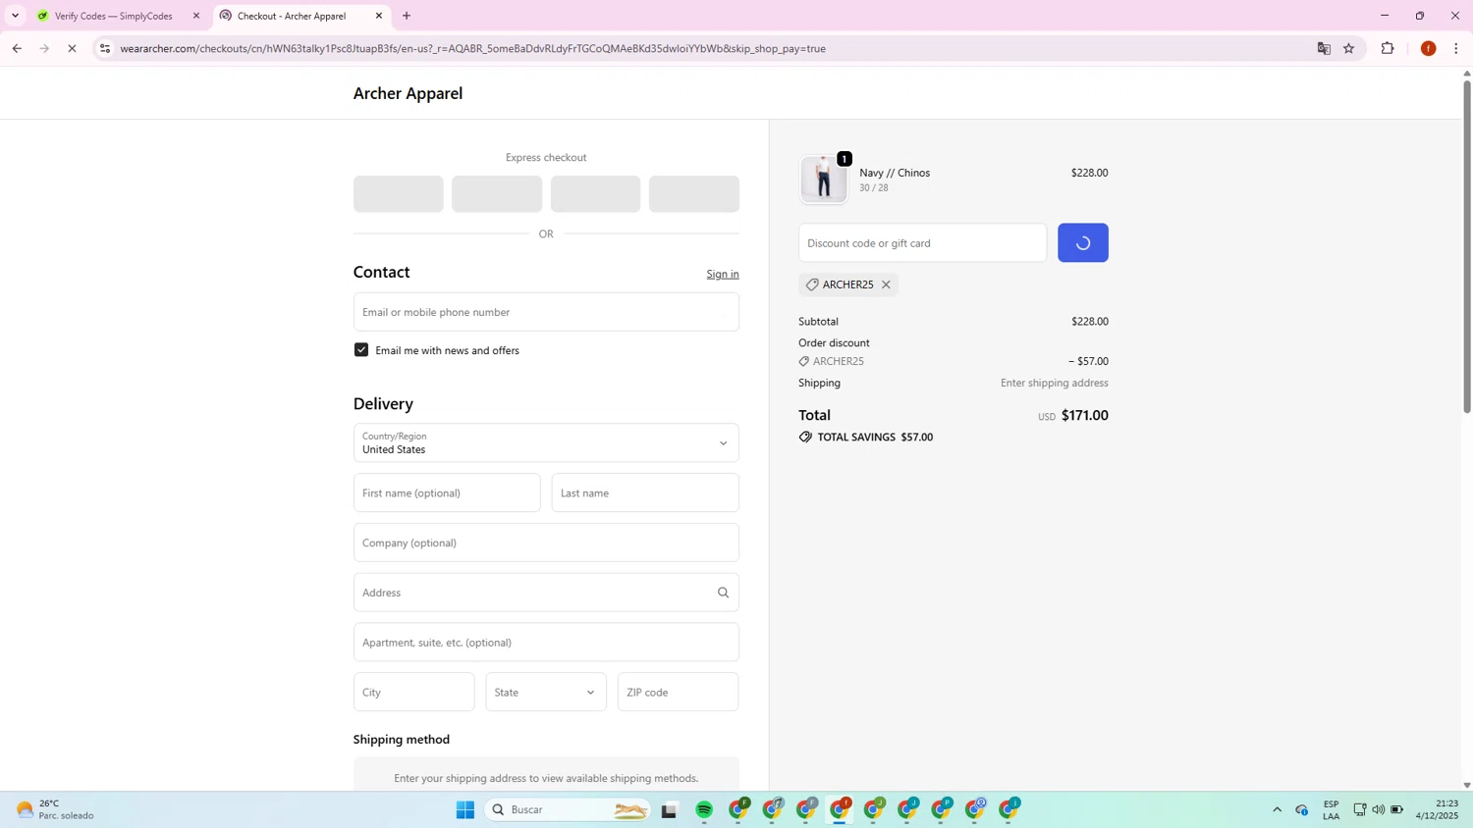Click the Last name field

click(x=645, y=492)
